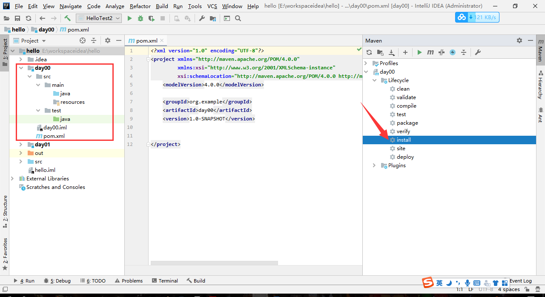The width and height of the screenshot is (545, 297).
Task: Navigate back with the left arrow icon
Action: (42, 18)
